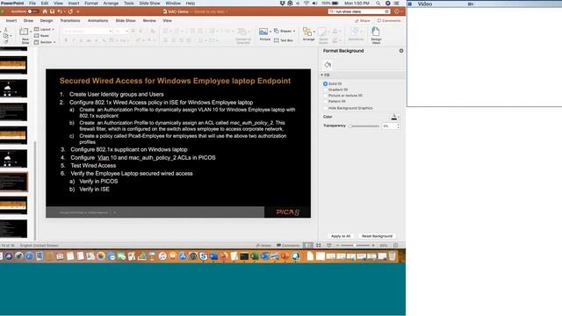Open the feedback smiley icon
The height and width of the screenshot is (316, 562).
(x=397, y=11)
